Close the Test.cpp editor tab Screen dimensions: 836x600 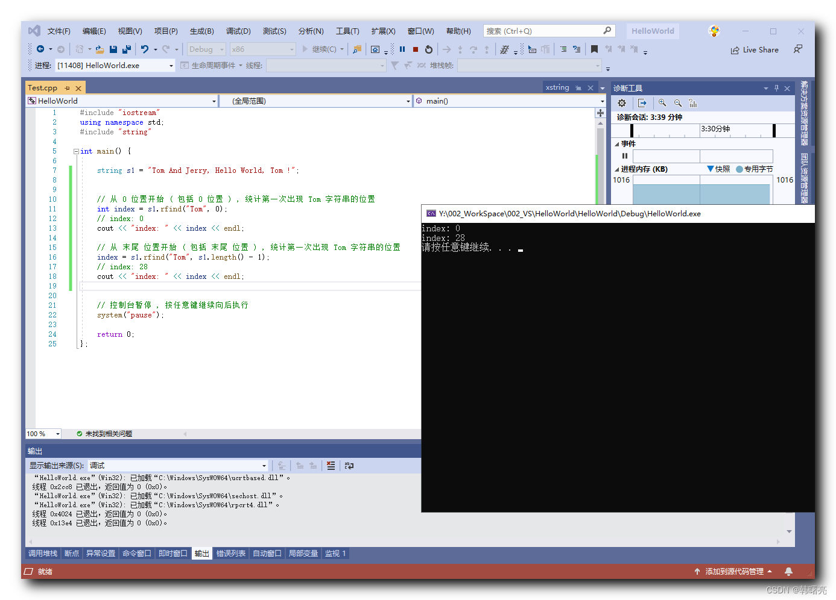[78, 88]
